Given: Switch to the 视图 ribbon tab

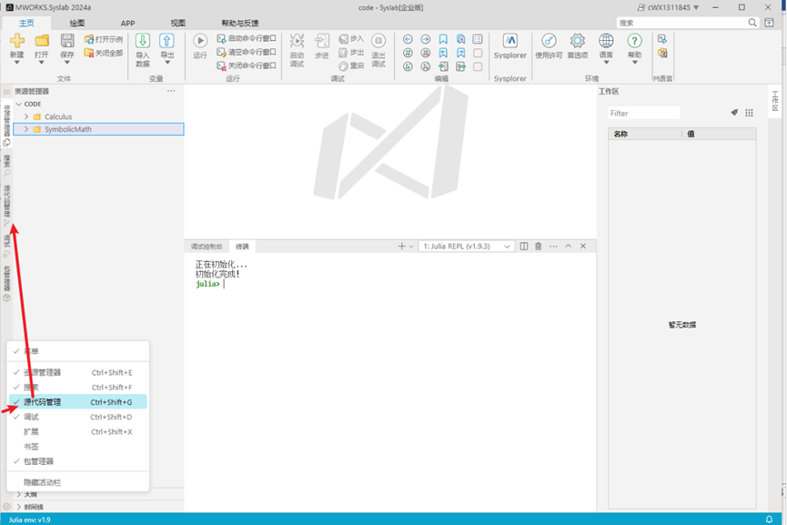Looking at the screenshot, I should tap(177, 23).
